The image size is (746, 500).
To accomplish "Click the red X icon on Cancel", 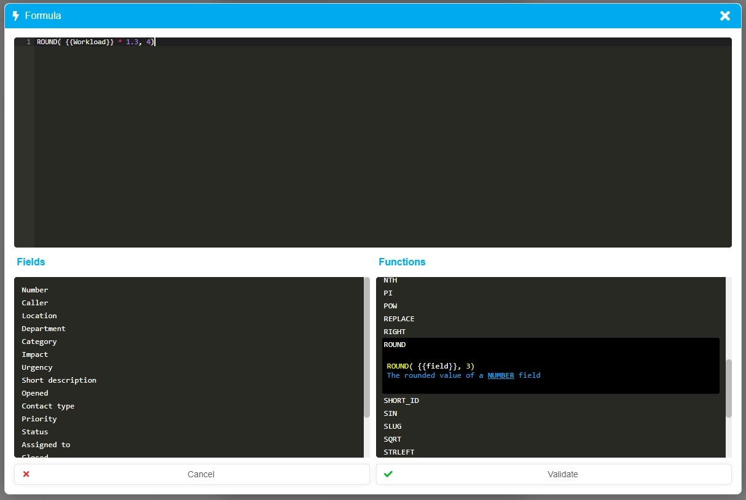I will [26, 474].
